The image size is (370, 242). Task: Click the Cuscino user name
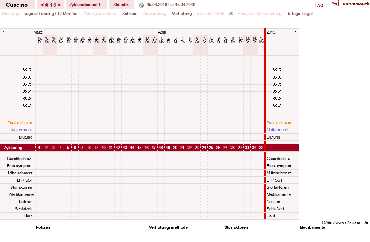[x=17, y=5]
